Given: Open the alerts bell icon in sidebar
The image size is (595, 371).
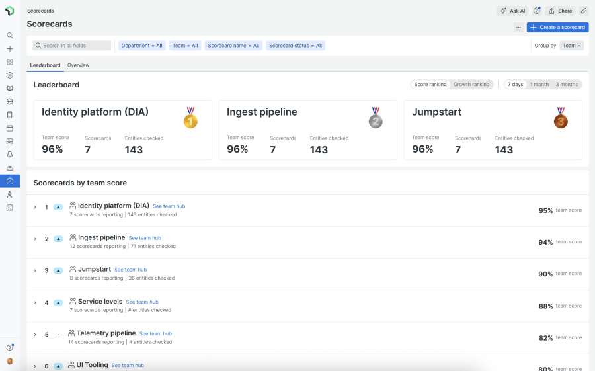Looking at the screenshot, I should [10, 154].
